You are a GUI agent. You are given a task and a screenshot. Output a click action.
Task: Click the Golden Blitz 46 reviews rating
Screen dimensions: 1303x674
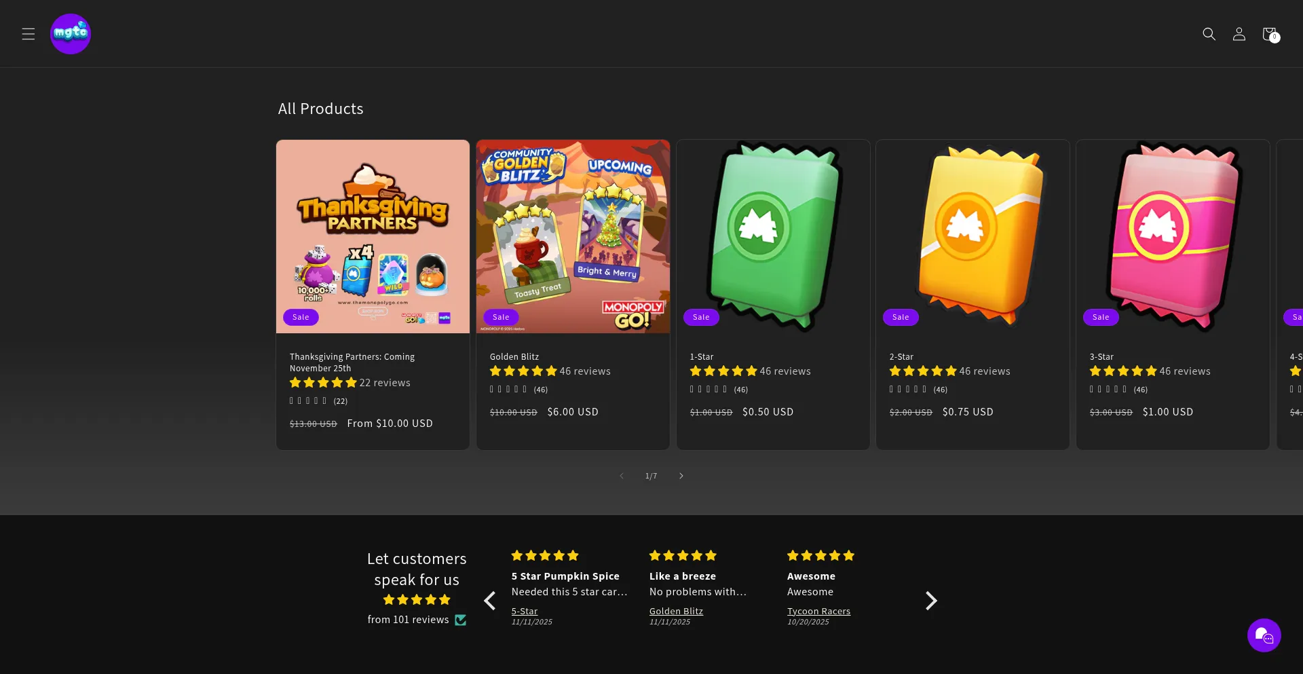[550, 371]
